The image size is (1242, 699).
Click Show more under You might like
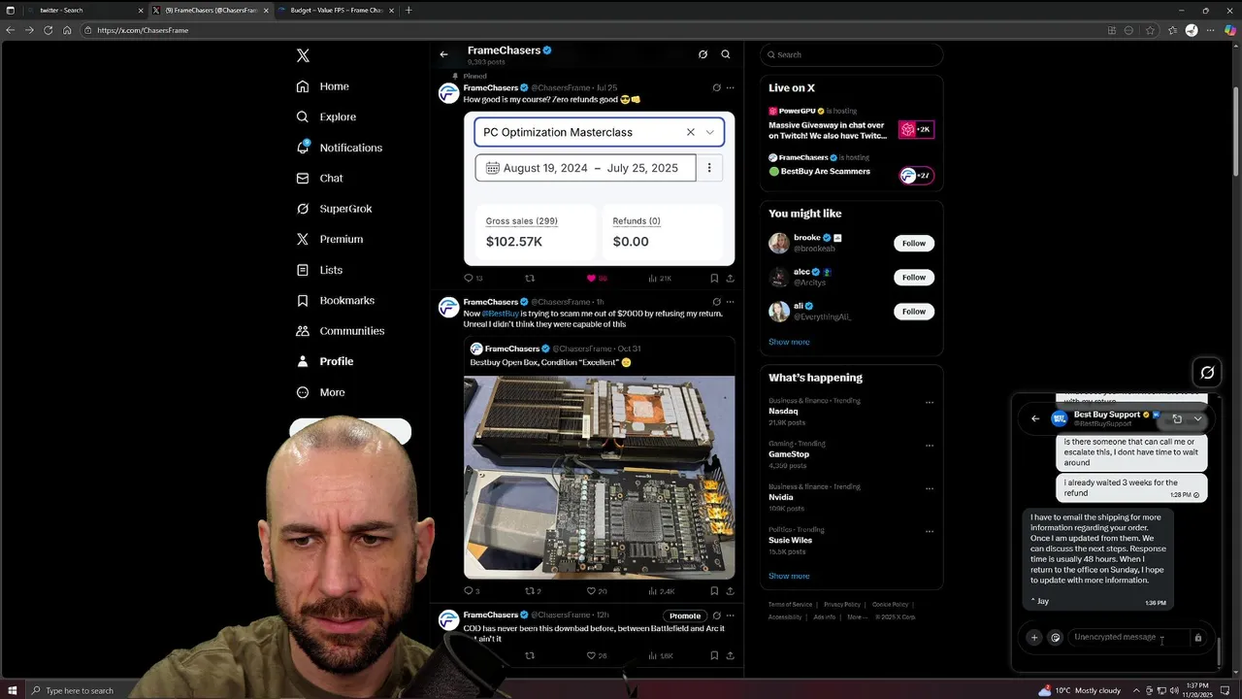coord(789,342)
